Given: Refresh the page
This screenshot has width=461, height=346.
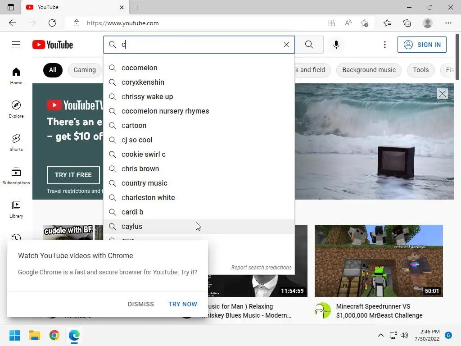Looking at the screenshot, I should [x=52, y=23].
